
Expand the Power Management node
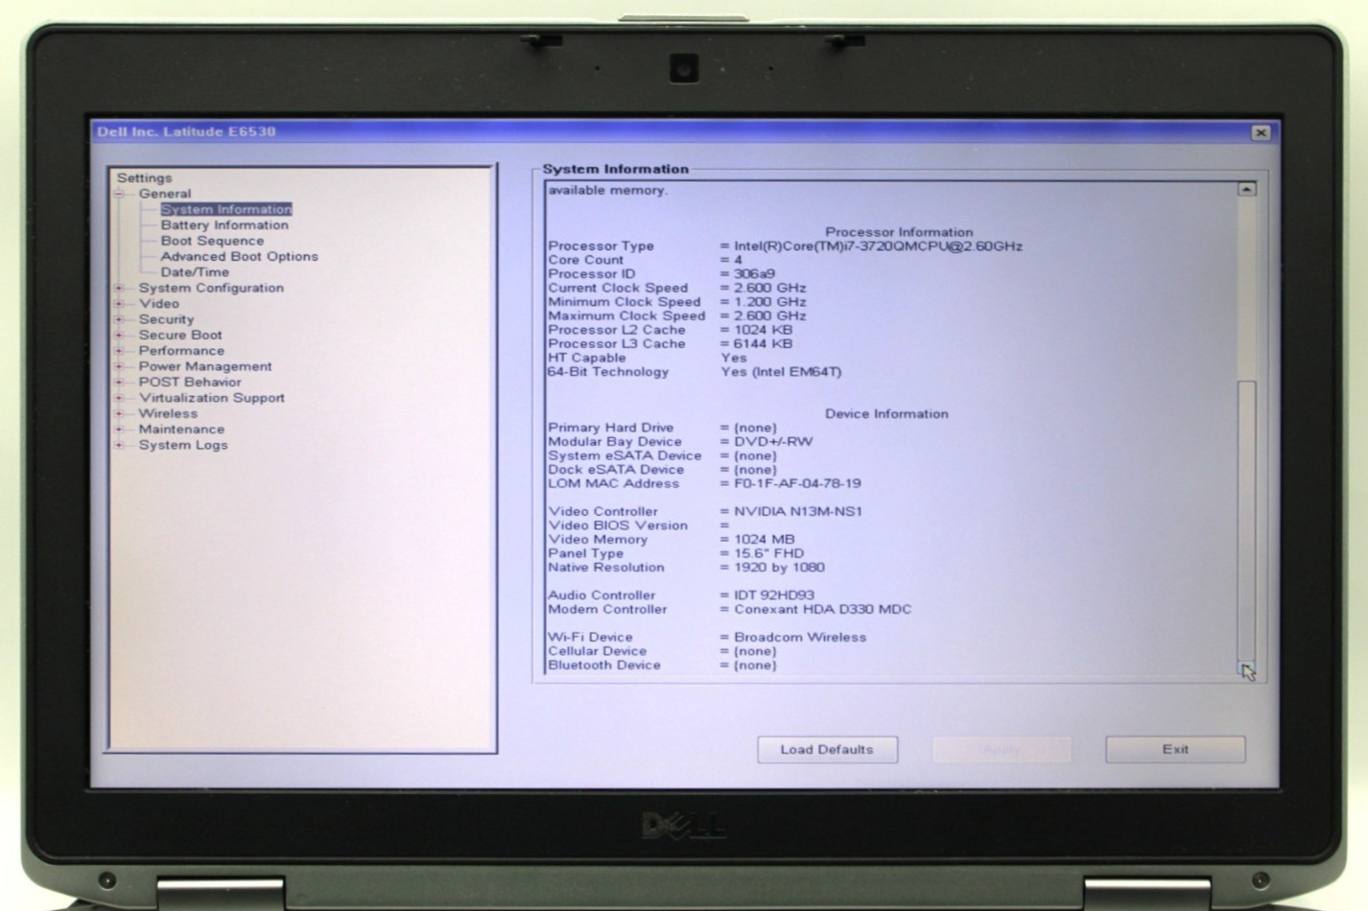click(x=120, y=366)
